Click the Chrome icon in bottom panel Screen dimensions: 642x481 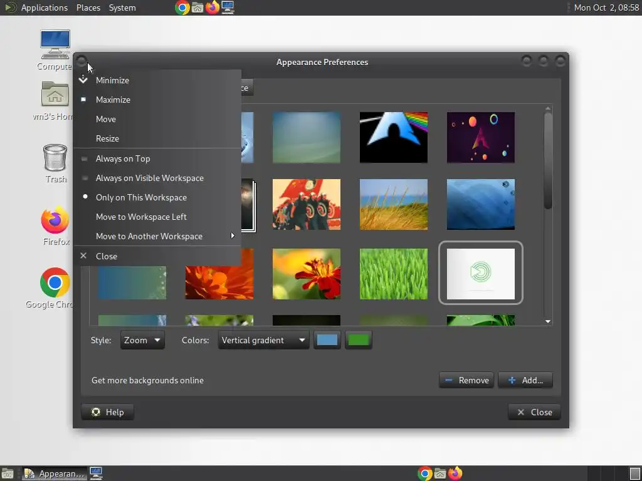pyautogui.click(x=424, y=473)
